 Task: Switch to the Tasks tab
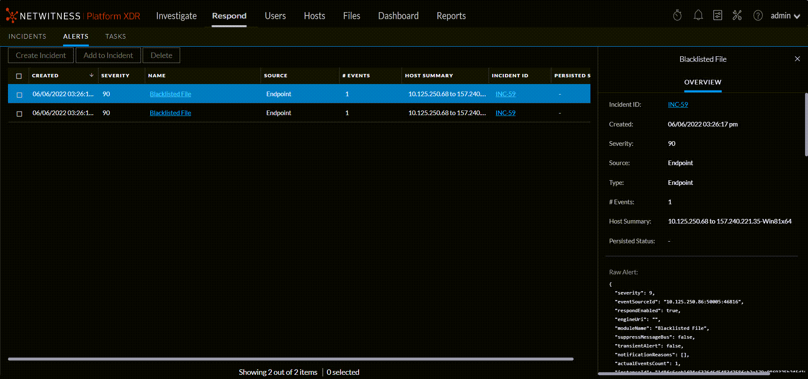[x=115, y=37]
